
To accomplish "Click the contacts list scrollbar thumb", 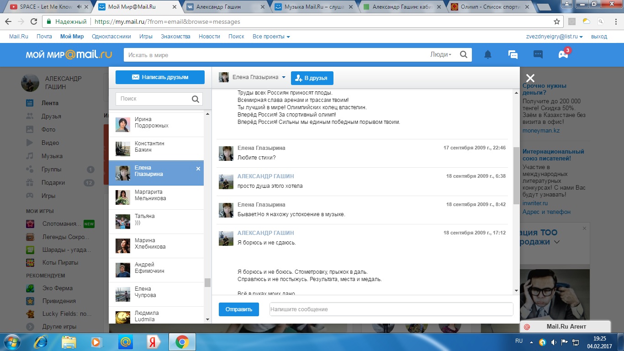I will [x=207, y=282].
